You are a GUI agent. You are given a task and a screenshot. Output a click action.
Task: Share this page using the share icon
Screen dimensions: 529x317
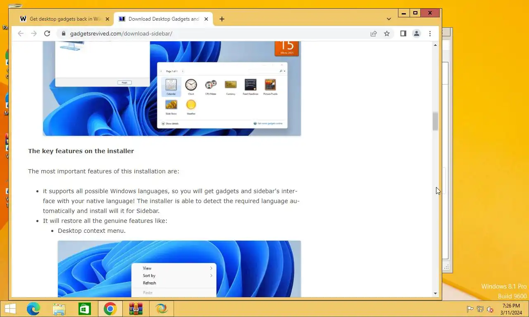click(x=374, y=33)
